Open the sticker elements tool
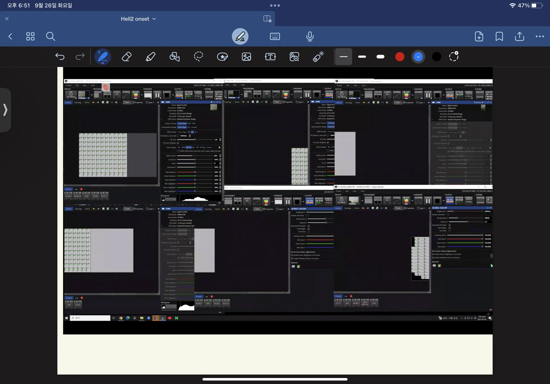Screen dimensions: 550x384 point(222,57)
